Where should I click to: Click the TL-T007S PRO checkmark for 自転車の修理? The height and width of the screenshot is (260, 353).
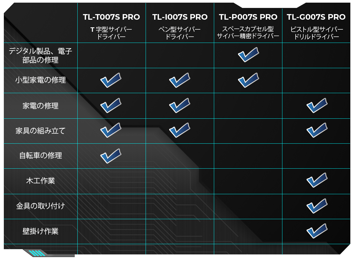tap(111, 156)
